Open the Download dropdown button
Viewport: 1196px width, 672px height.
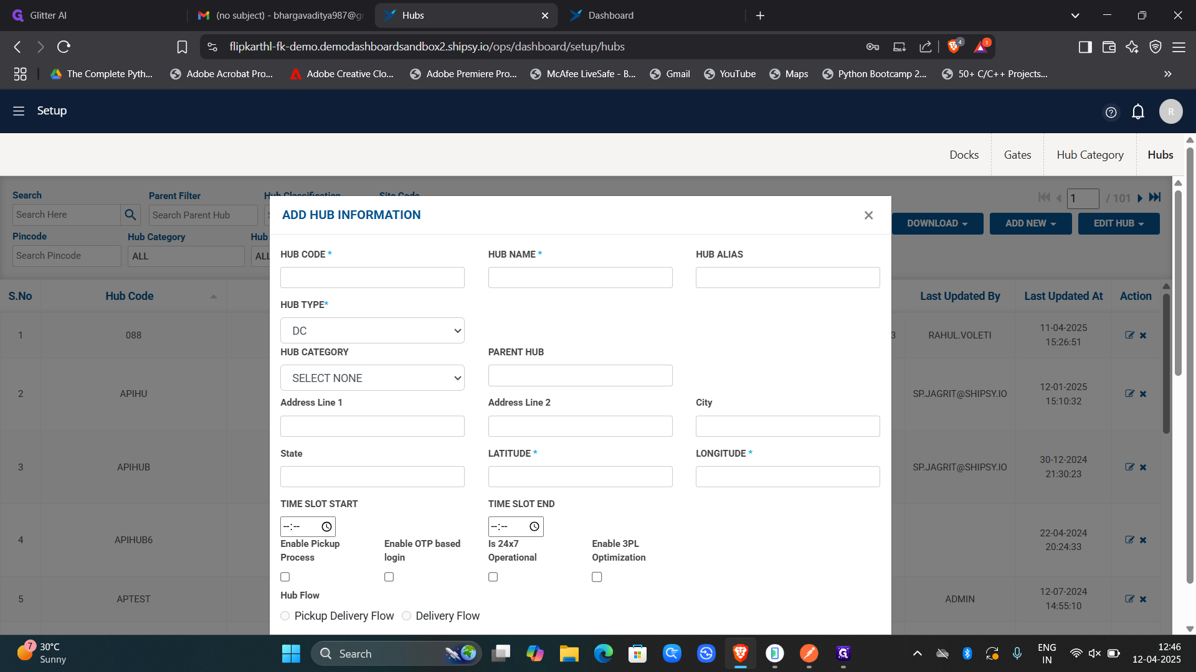(x=937, y=223)
